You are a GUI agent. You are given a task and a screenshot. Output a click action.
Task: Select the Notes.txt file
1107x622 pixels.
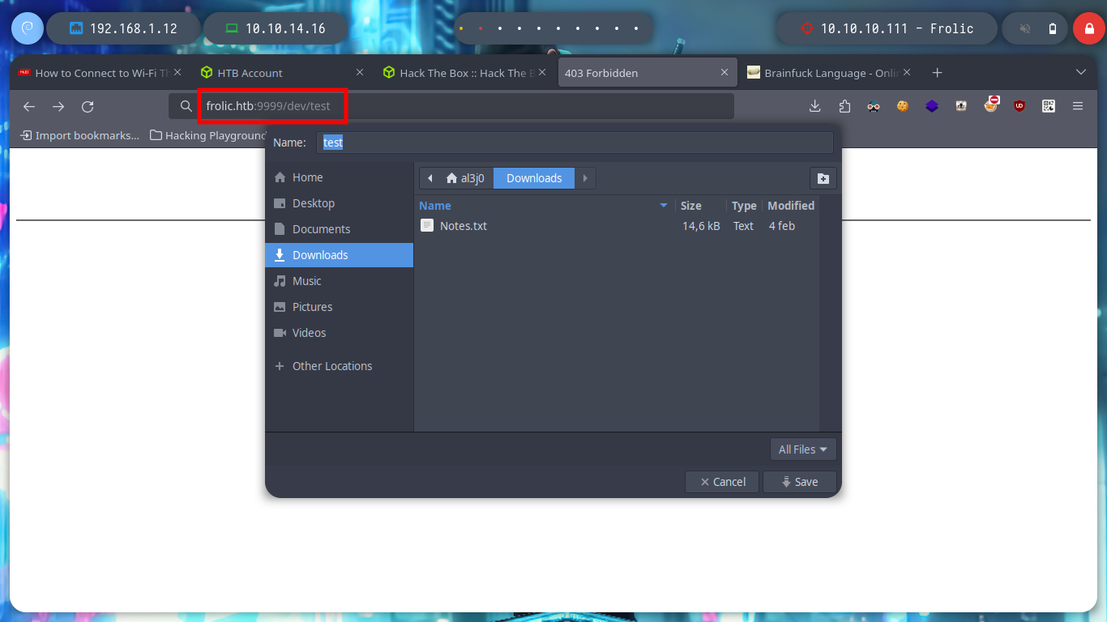[x=463, y=226]
